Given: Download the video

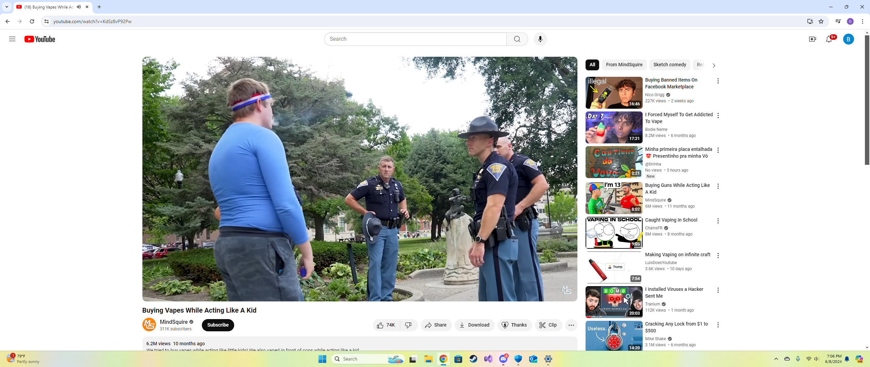Looking at the screenshot, I should (474, 325).
